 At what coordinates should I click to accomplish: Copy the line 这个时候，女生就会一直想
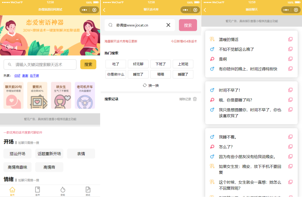(x=290, y=182)
